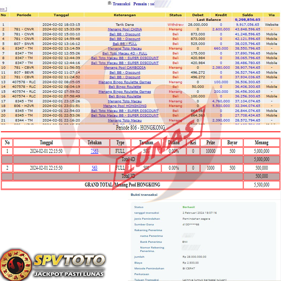281x281 pixels.
Task: Open Menang Bingo Roulette Games in row 13
Action: pyautogui.click(x=125, y=82)
